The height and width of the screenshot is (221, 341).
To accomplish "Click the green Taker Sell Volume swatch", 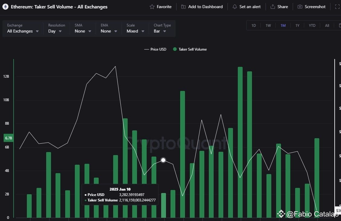I will point(175,49).
